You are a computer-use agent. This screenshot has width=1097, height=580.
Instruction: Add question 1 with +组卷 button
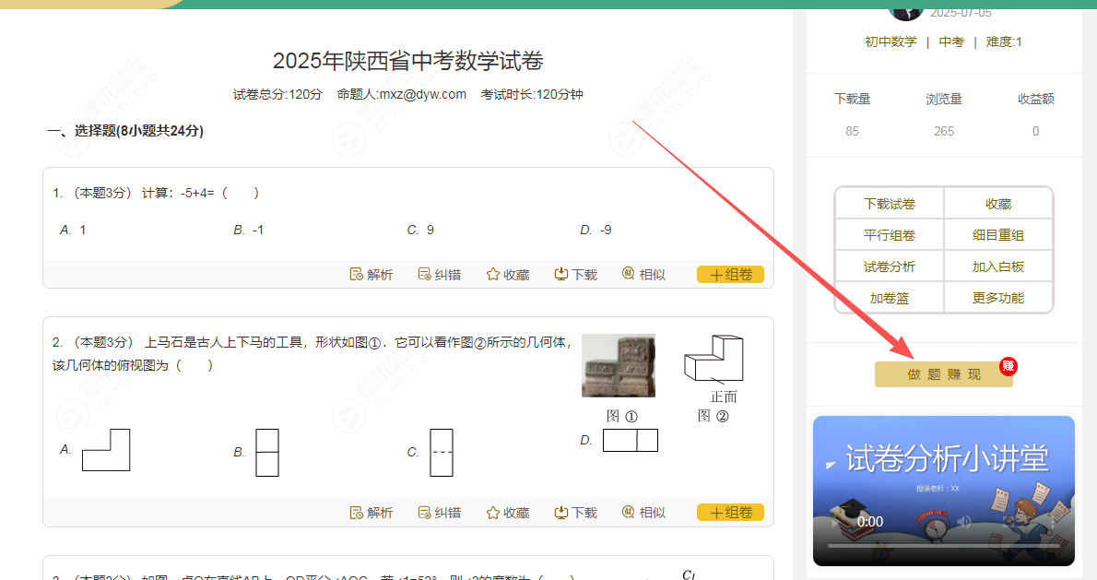[x=730, y=275]
